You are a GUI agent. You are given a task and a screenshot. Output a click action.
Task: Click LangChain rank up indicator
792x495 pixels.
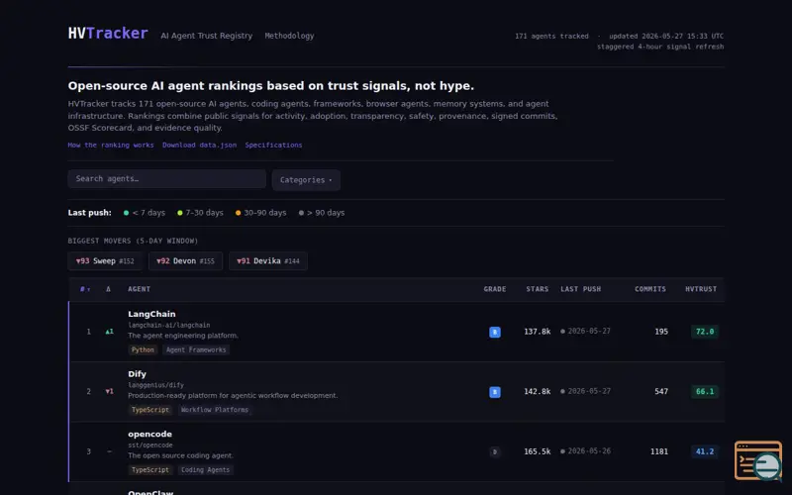click(109, 332)
